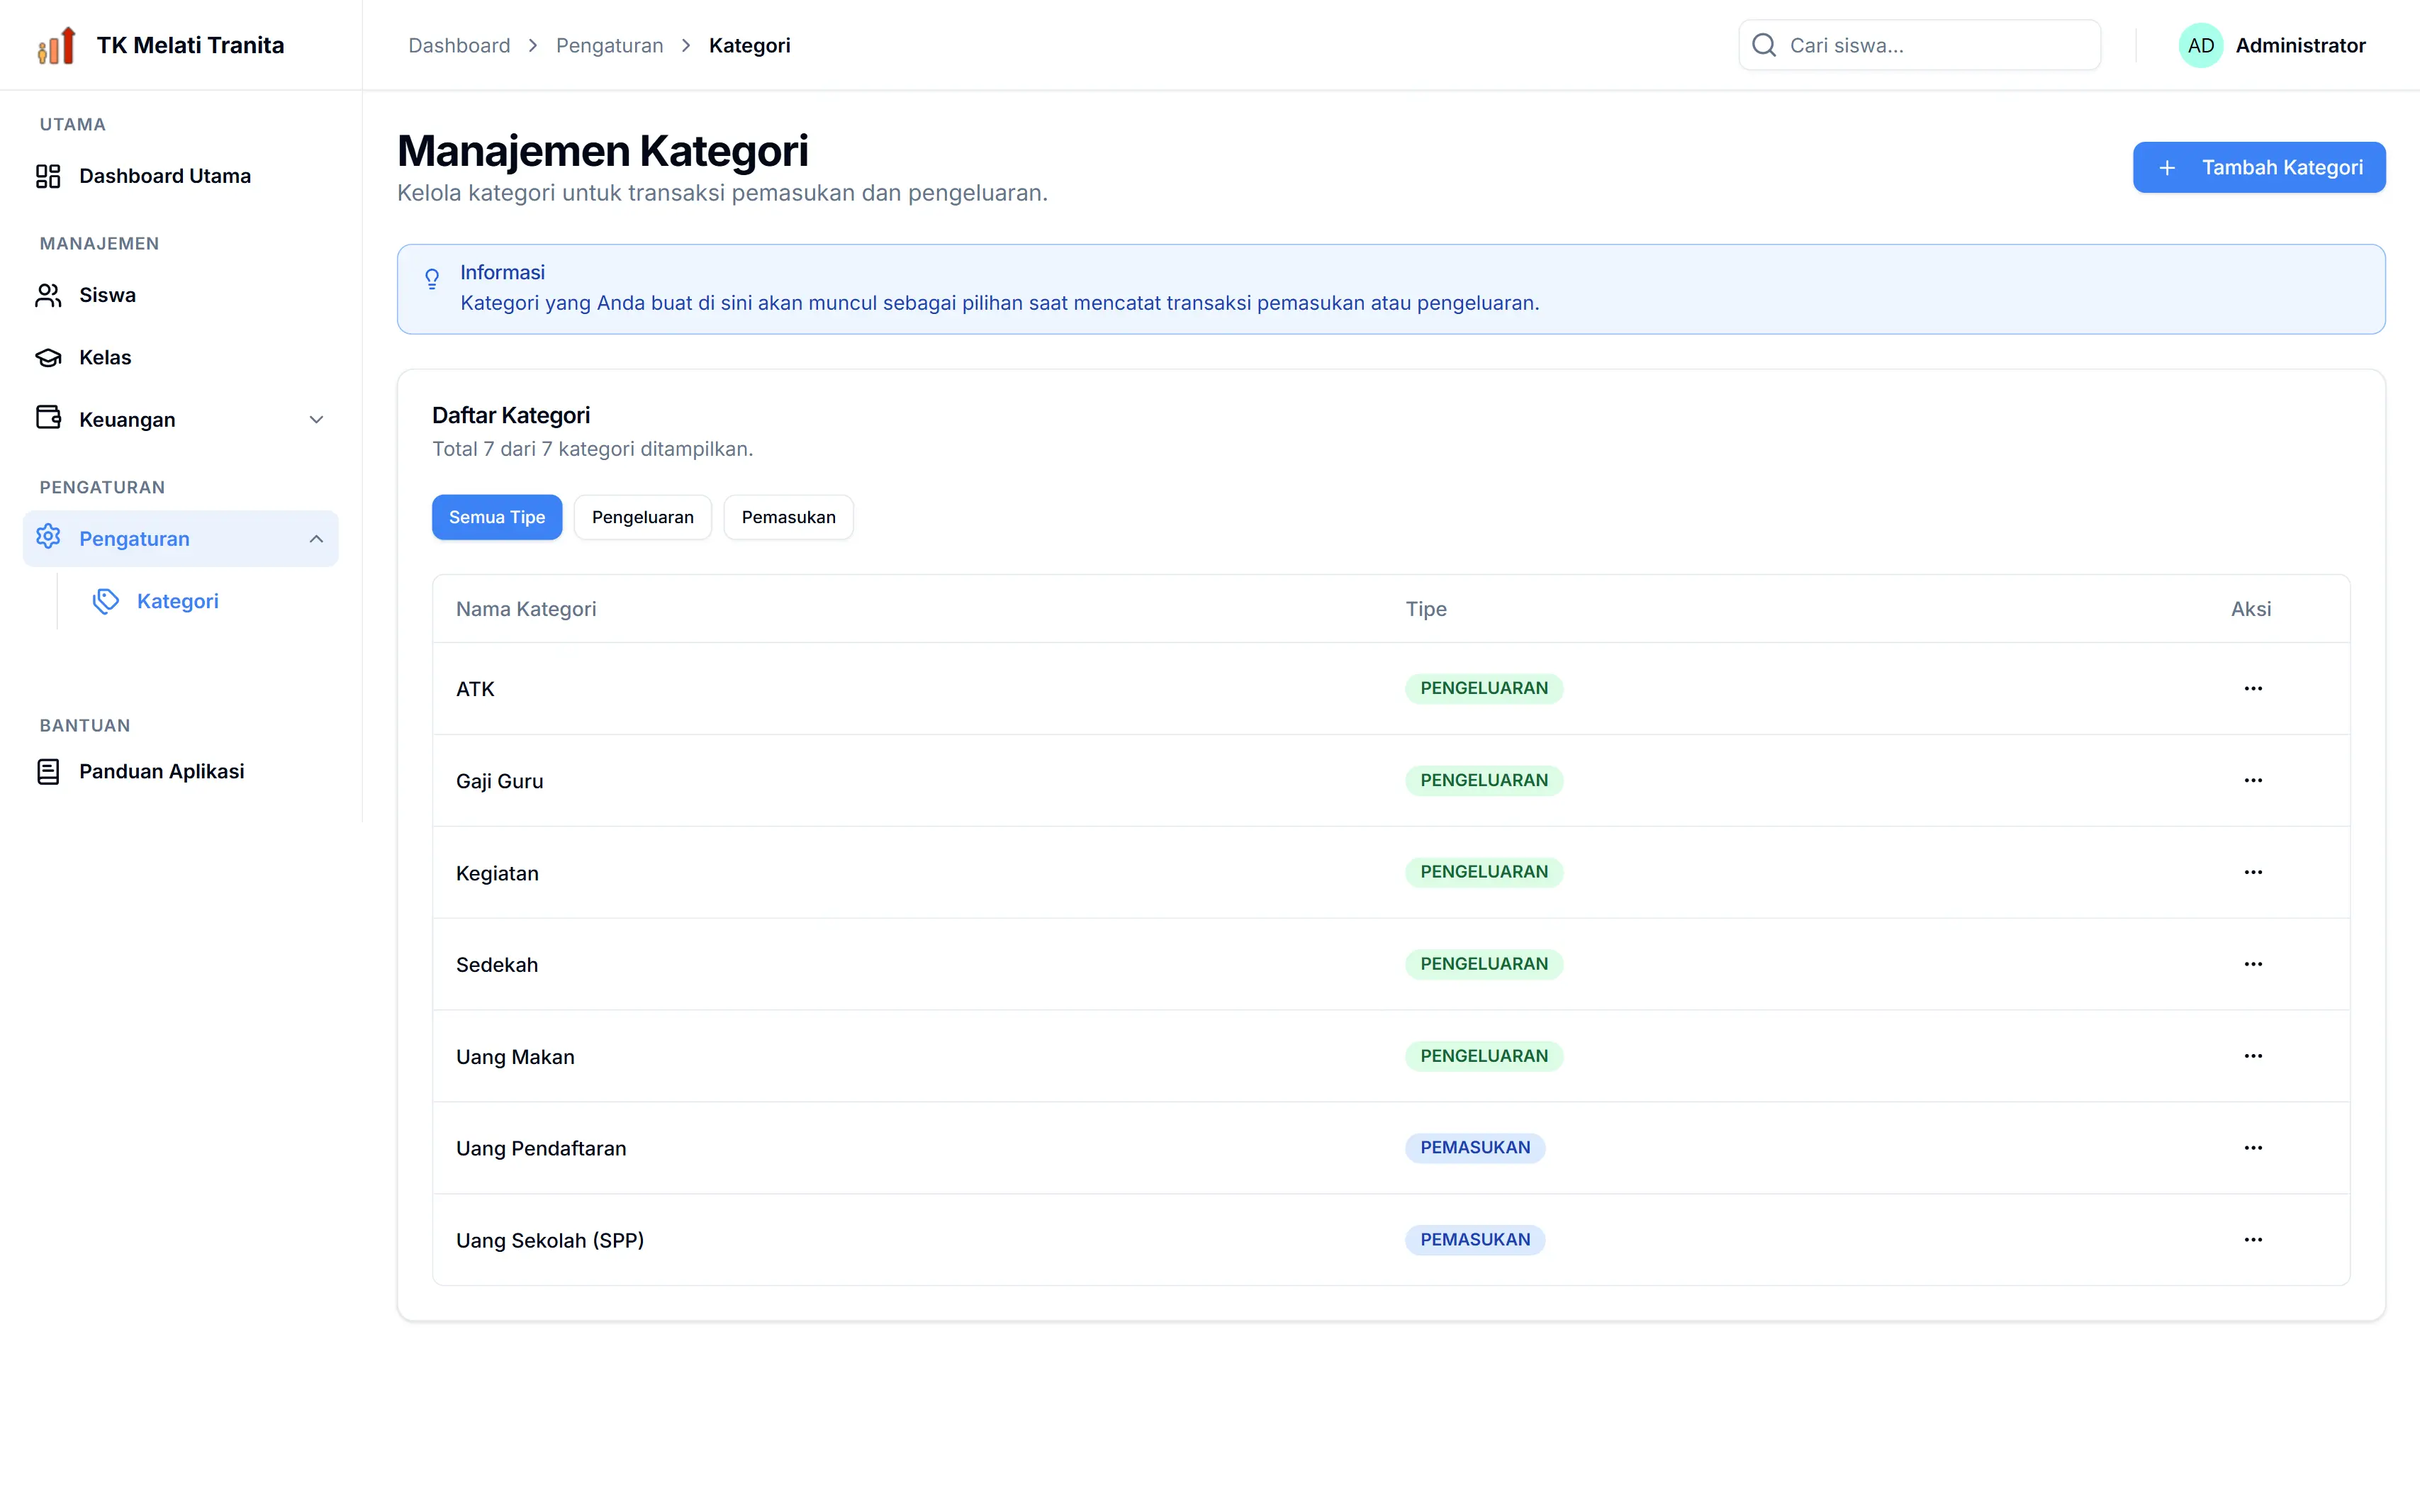
Task: Click the Keuangan wallet icon
Action: tap(48, 418)
